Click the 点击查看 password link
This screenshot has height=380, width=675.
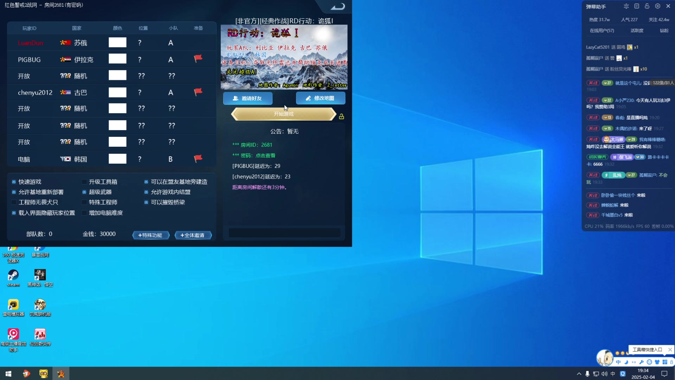[265, 156]
